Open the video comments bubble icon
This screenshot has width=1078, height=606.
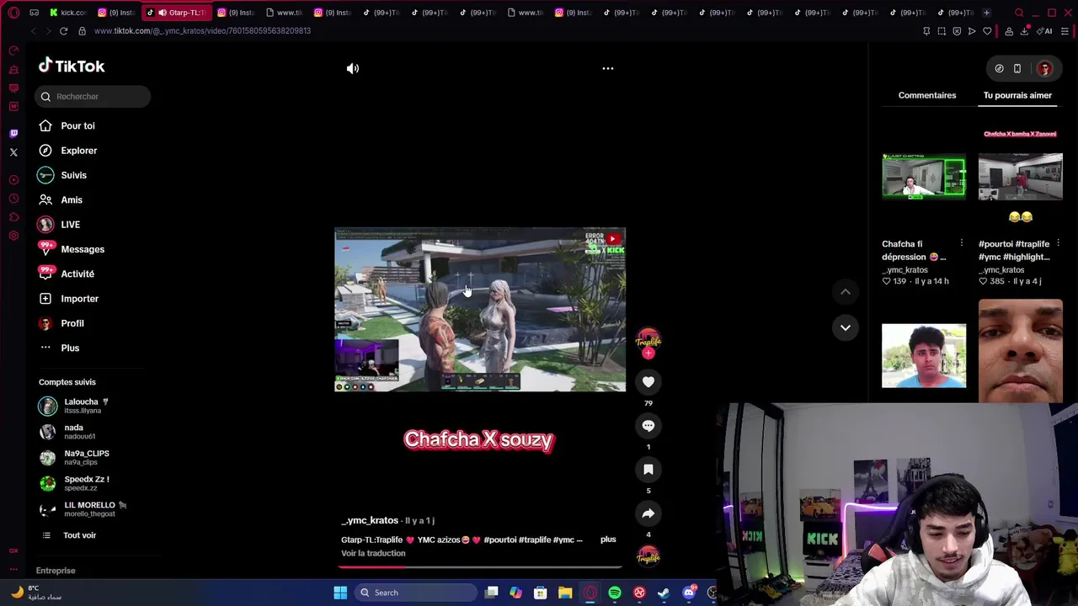[648, 426]
